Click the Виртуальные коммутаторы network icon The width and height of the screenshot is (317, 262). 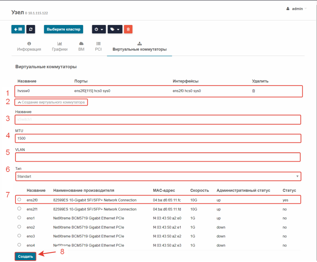(x=139, y=44)
